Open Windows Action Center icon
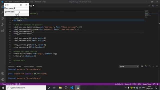 click(156, 88)
